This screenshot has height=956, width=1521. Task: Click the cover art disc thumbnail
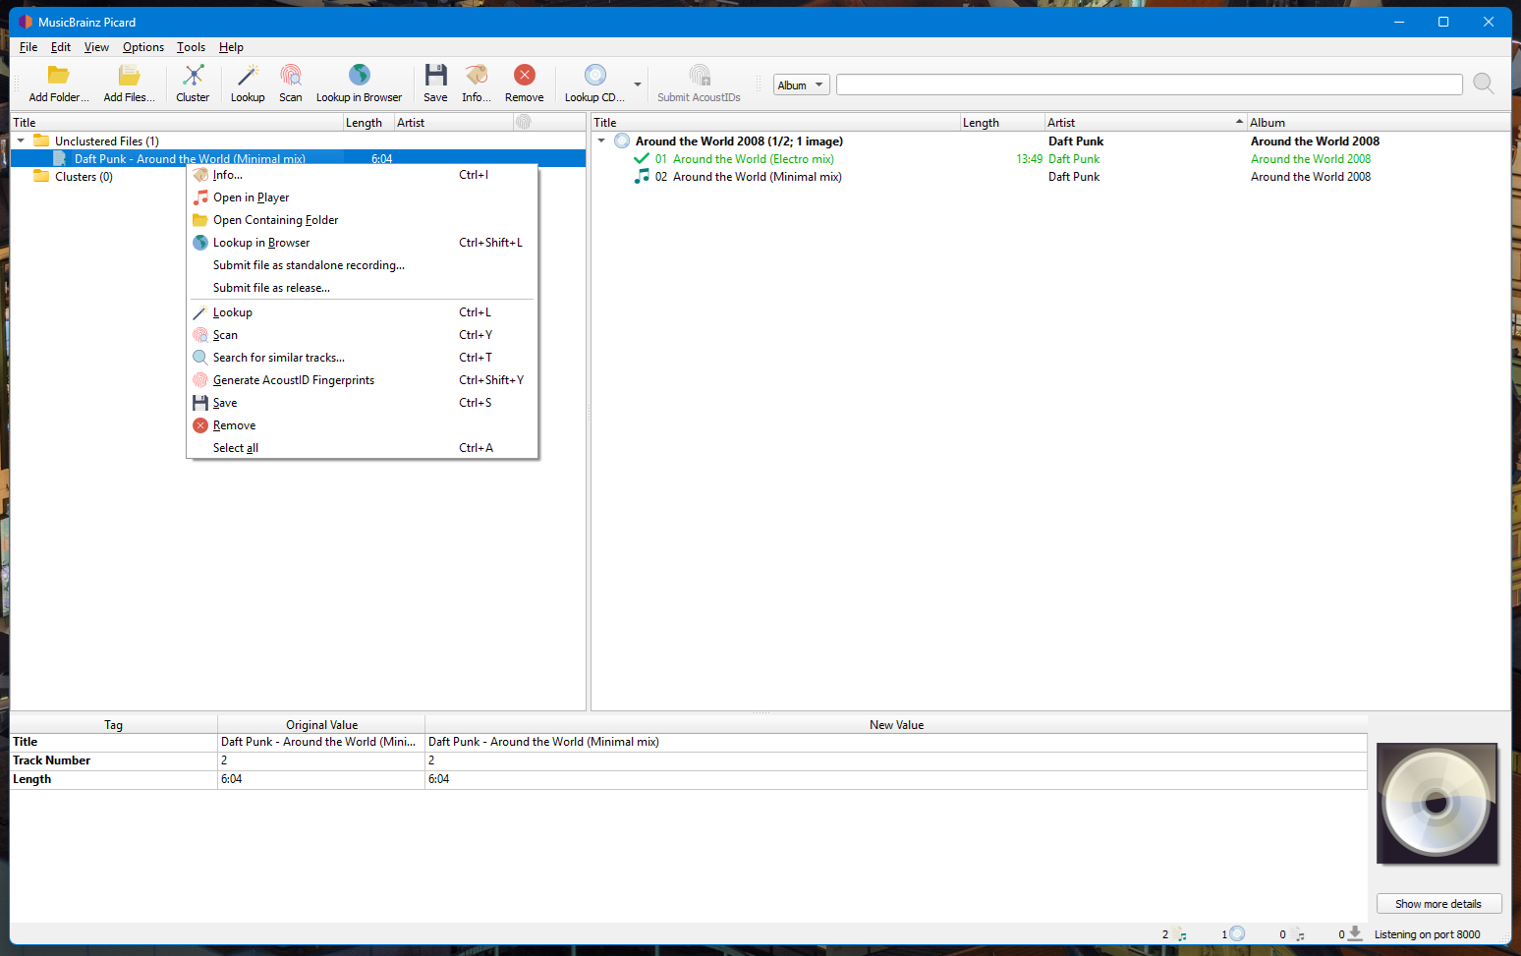[x=1436, y=804]
